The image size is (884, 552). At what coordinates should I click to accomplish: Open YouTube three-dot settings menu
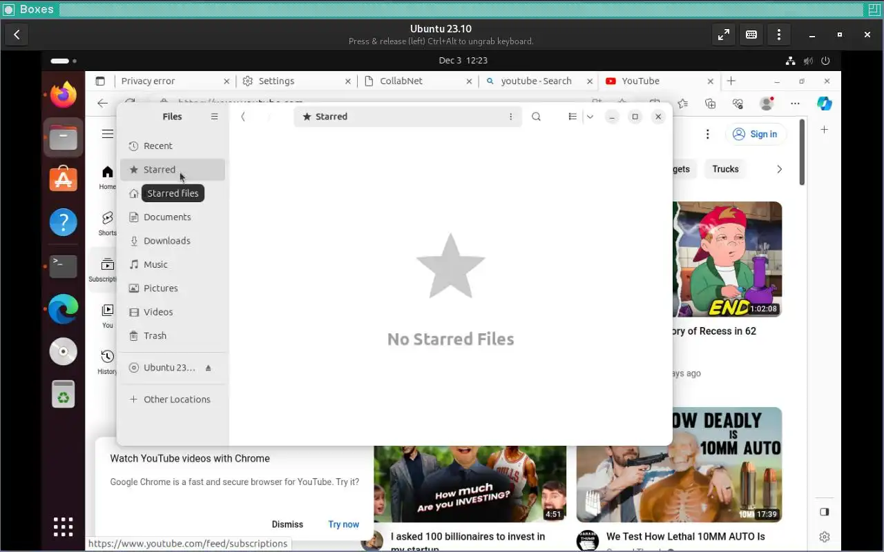707,134
